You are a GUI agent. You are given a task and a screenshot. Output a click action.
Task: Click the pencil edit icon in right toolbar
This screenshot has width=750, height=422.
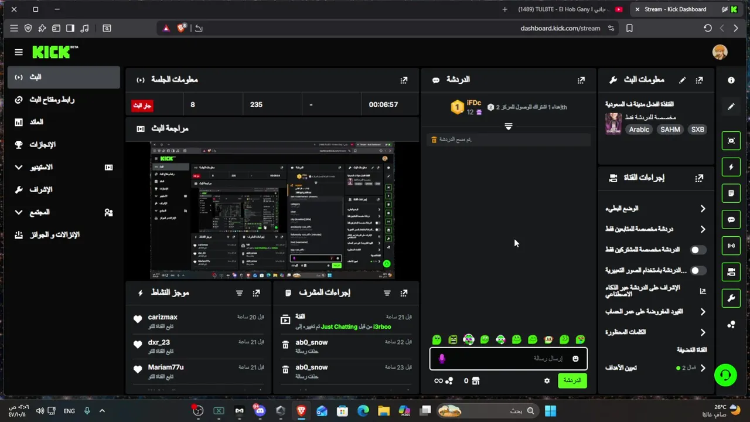(731, 107)
